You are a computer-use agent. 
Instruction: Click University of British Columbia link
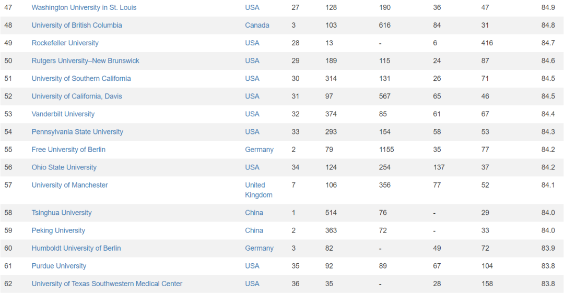click(77, 25)
